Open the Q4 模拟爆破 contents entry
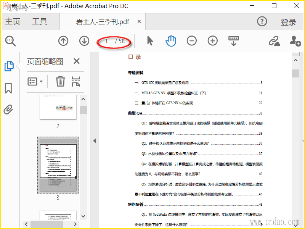Image resolution: width=305 pixels, height=229 pixels. click(x=199, y=169)
